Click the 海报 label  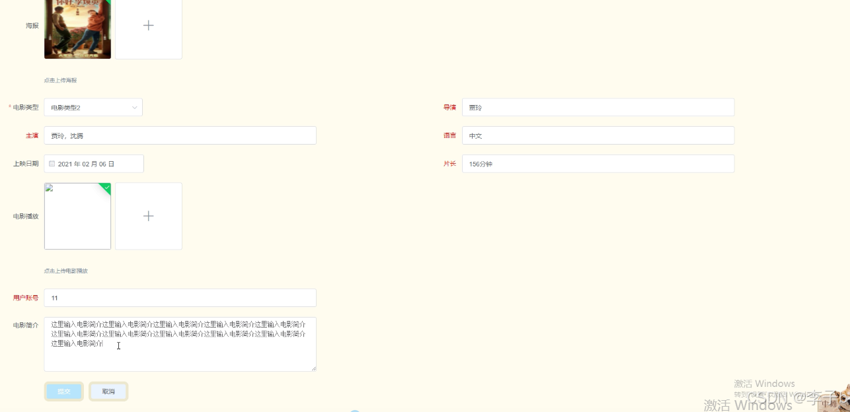[x=32, y=26]
